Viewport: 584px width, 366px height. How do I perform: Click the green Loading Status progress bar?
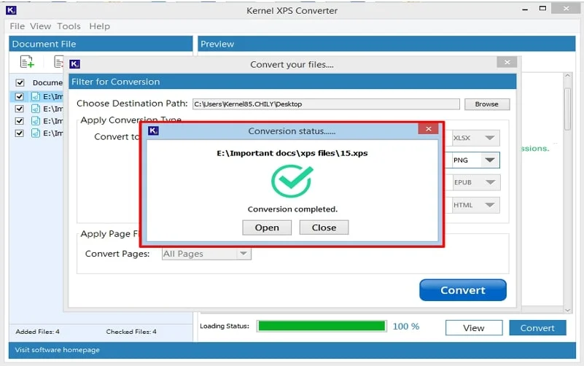point(322,326)
